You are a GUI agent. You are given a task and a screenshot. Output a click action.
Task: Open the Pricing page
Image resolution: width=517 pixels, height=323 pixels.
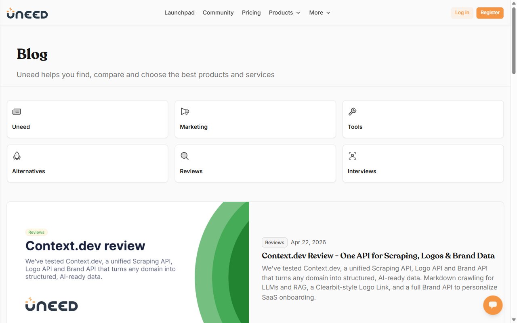[251, 13]
